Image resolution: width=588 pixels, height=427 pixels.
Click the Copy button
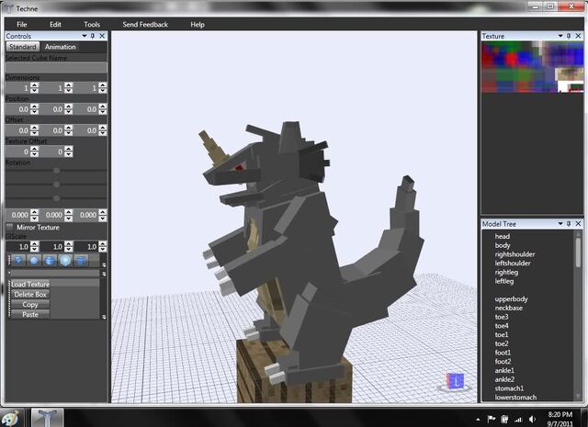point(30,305)
